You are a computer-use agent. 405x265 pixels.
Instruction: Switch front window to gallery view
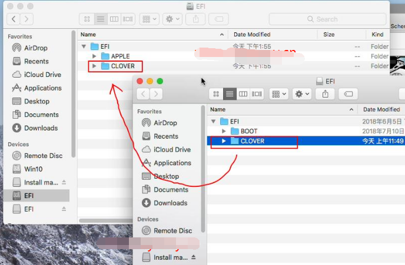click(x=257, y=93)
